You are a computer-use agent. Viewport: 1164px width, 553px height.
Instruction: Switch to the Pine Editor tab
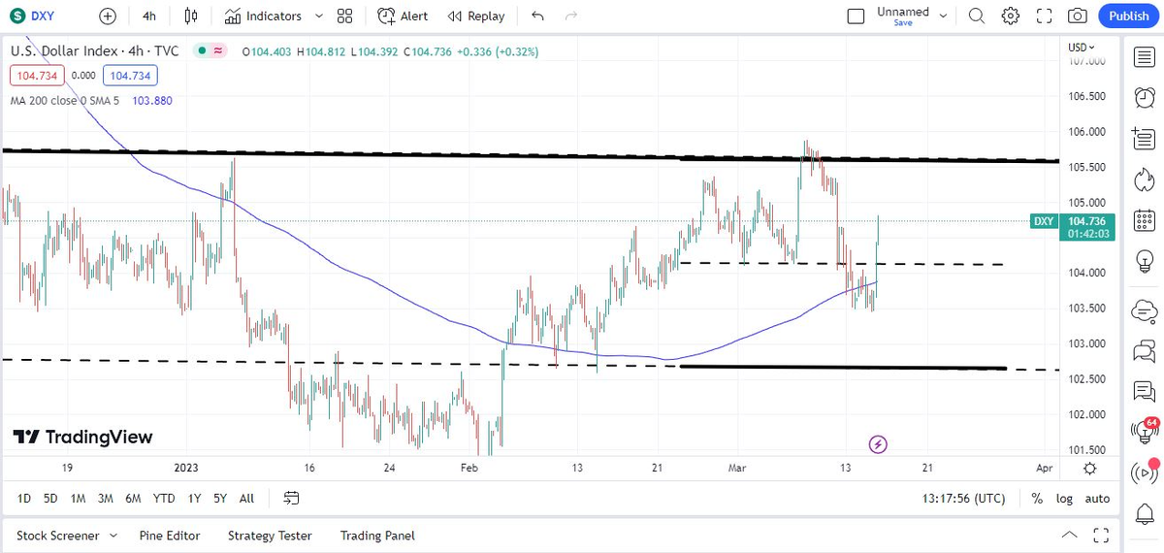(x=170, y=536)
